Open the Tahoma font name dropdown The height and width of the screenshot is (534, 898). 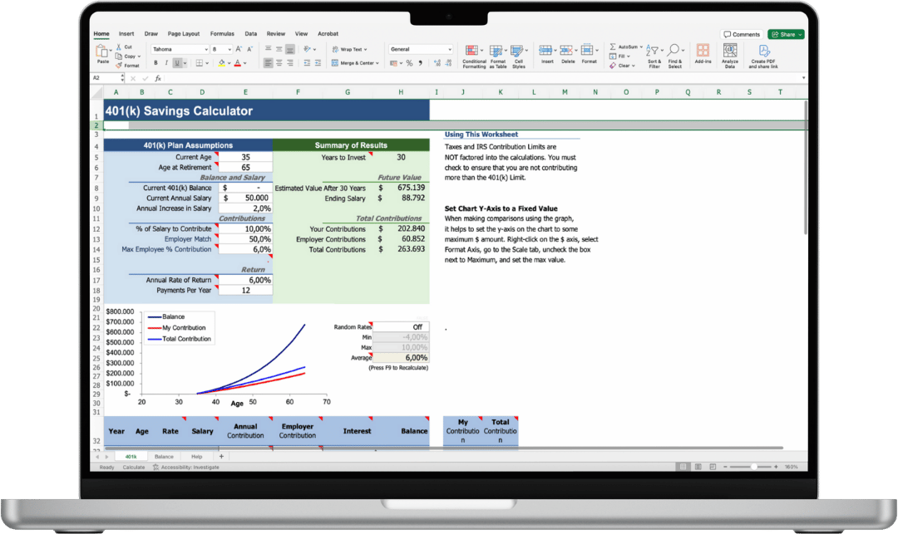click(180, 49)
